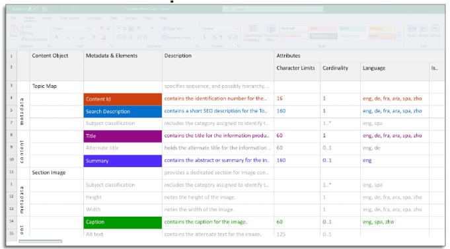450x249 pixels.
Task: Click the Redo arrow in the title bar
Action: [63, 9]
